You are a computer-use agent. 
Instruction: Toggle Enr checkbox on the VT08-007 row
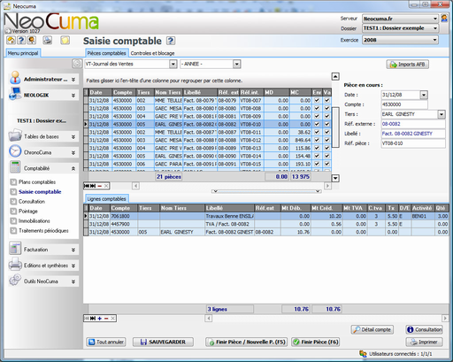click(317, 100)
